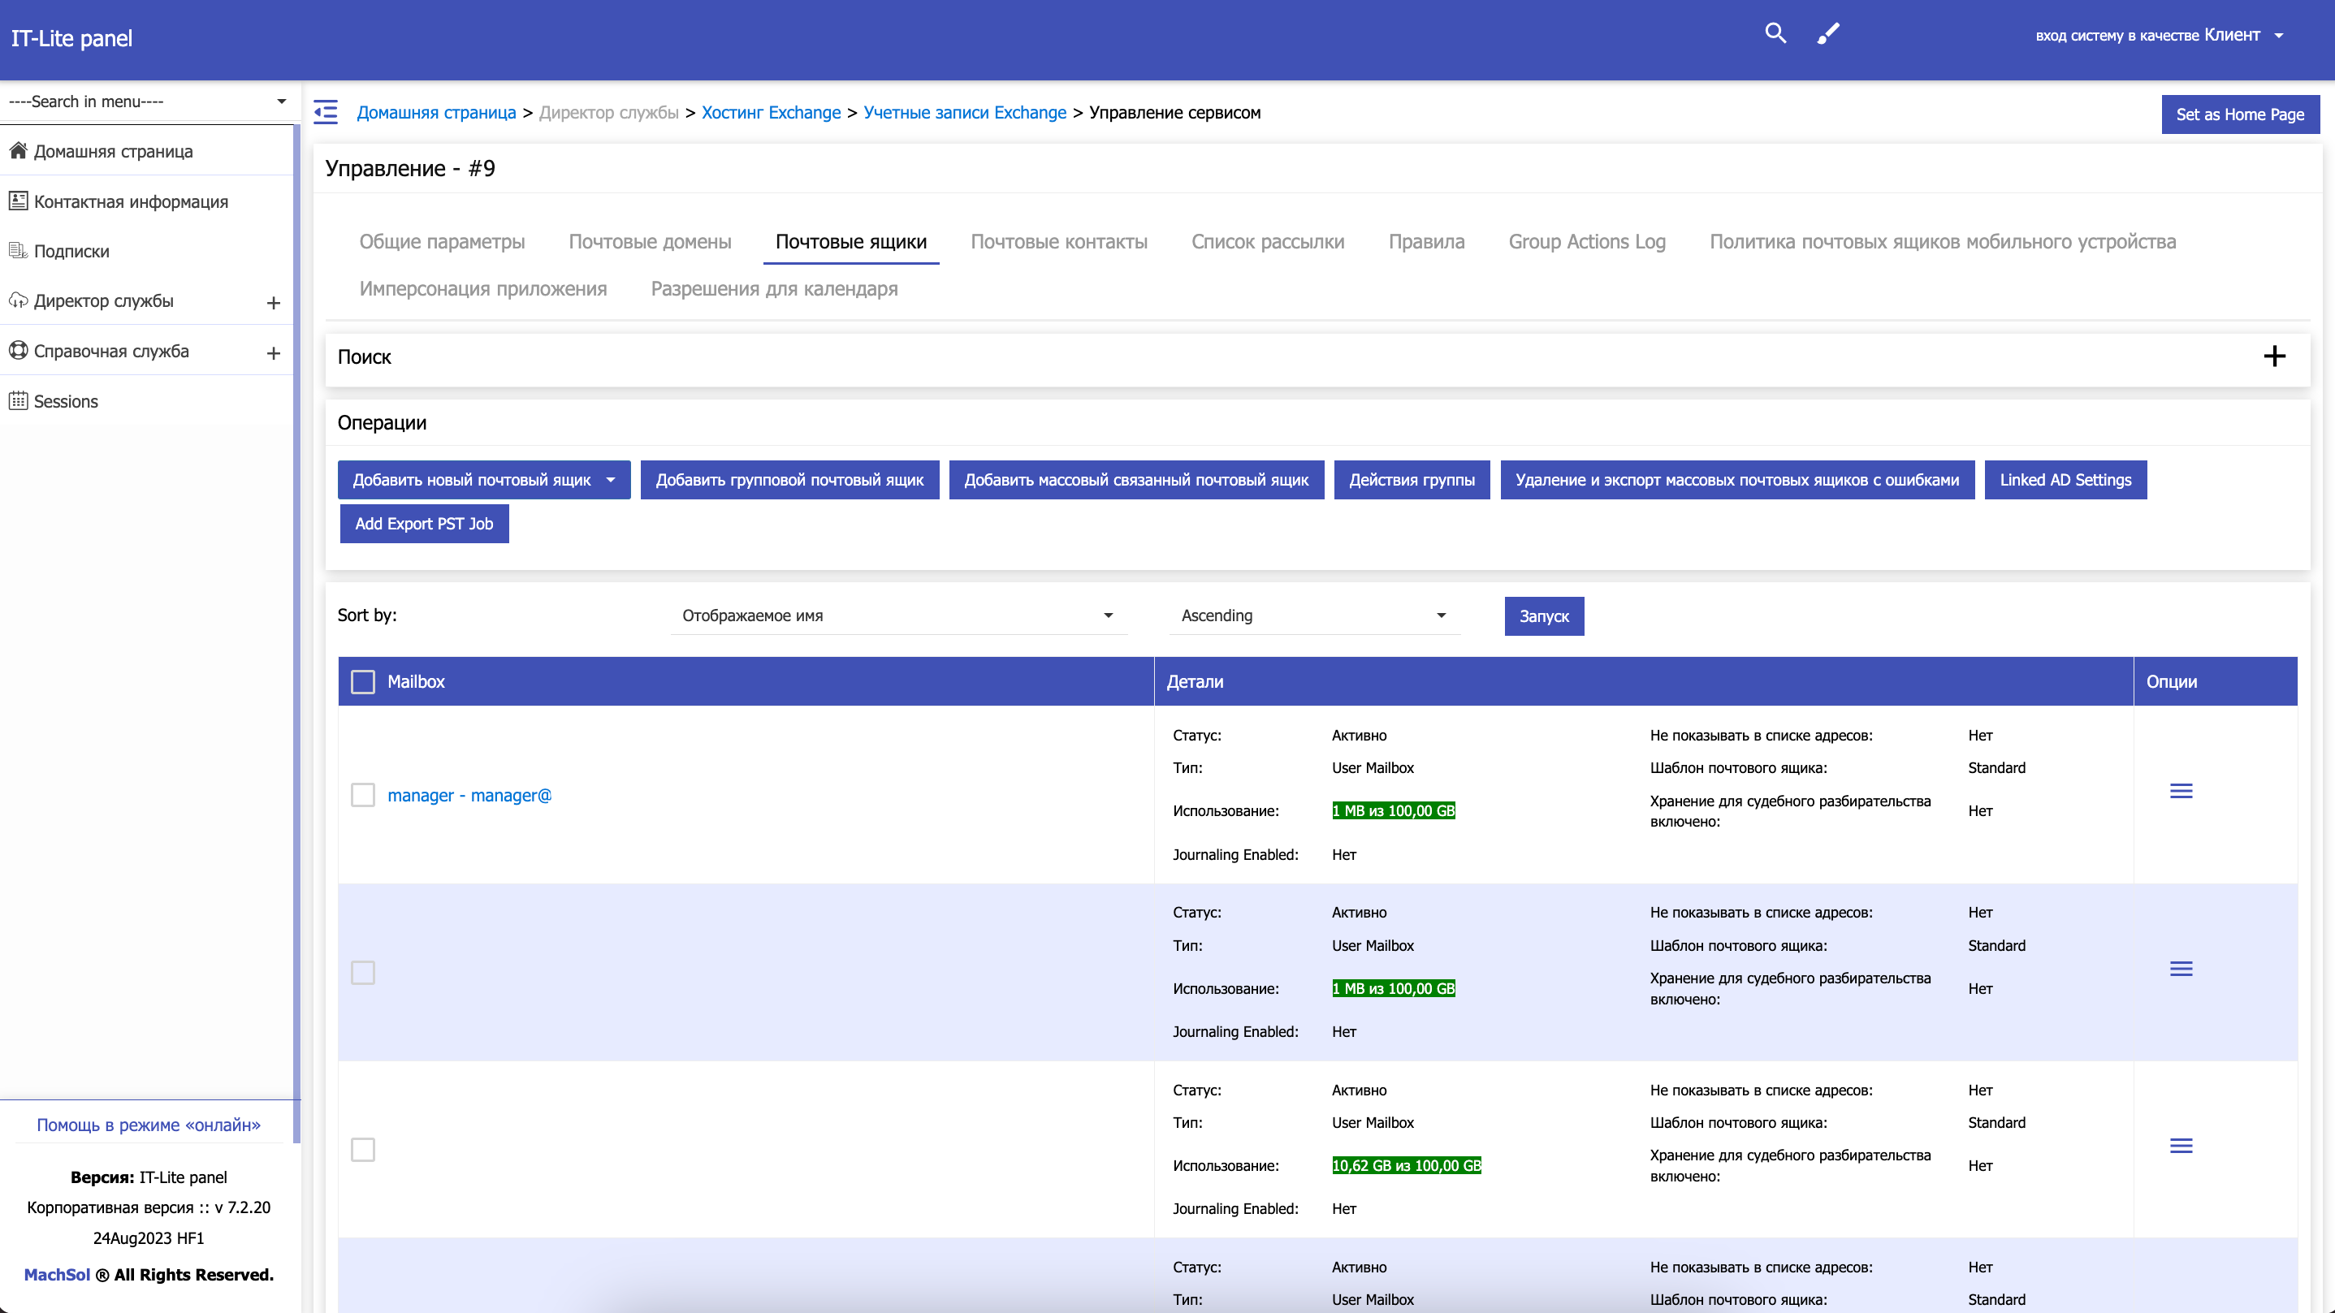This screenshot has height=1313, width=2335.
Task: Open the Search in menu dropdown
Action: (x=148, y=101)
